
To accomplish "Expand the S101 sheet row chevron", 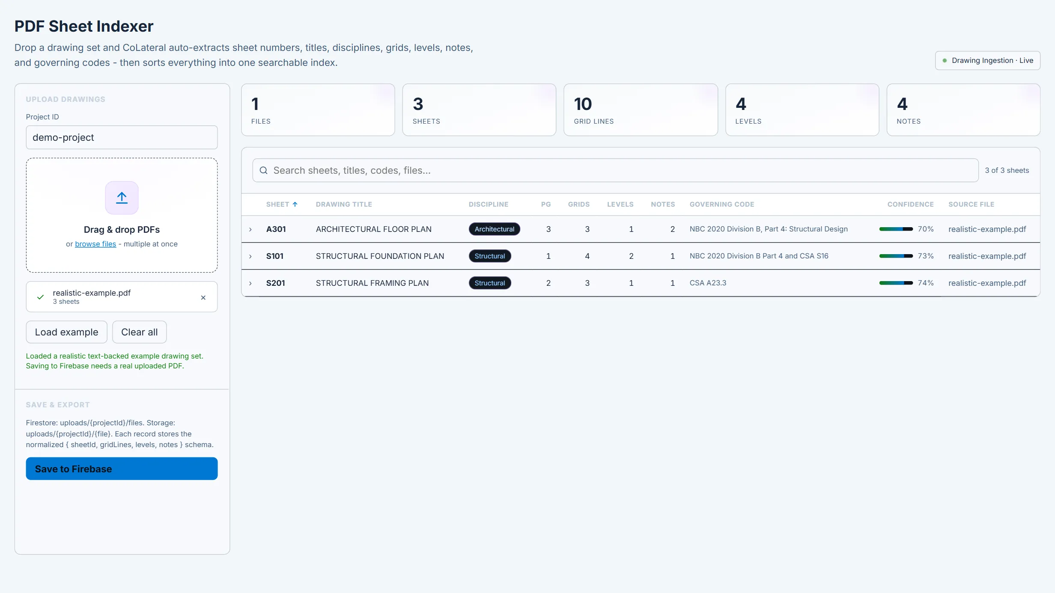I will pos(250,256).
